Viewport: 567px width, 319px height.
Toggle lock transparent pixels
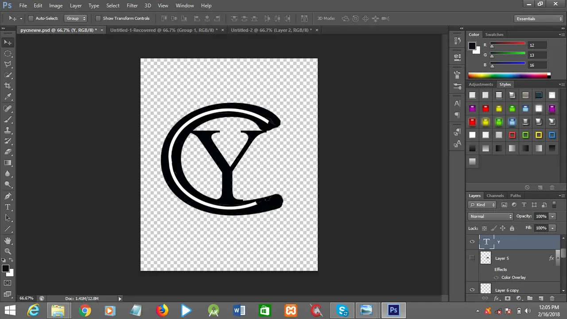click(484, 228)
